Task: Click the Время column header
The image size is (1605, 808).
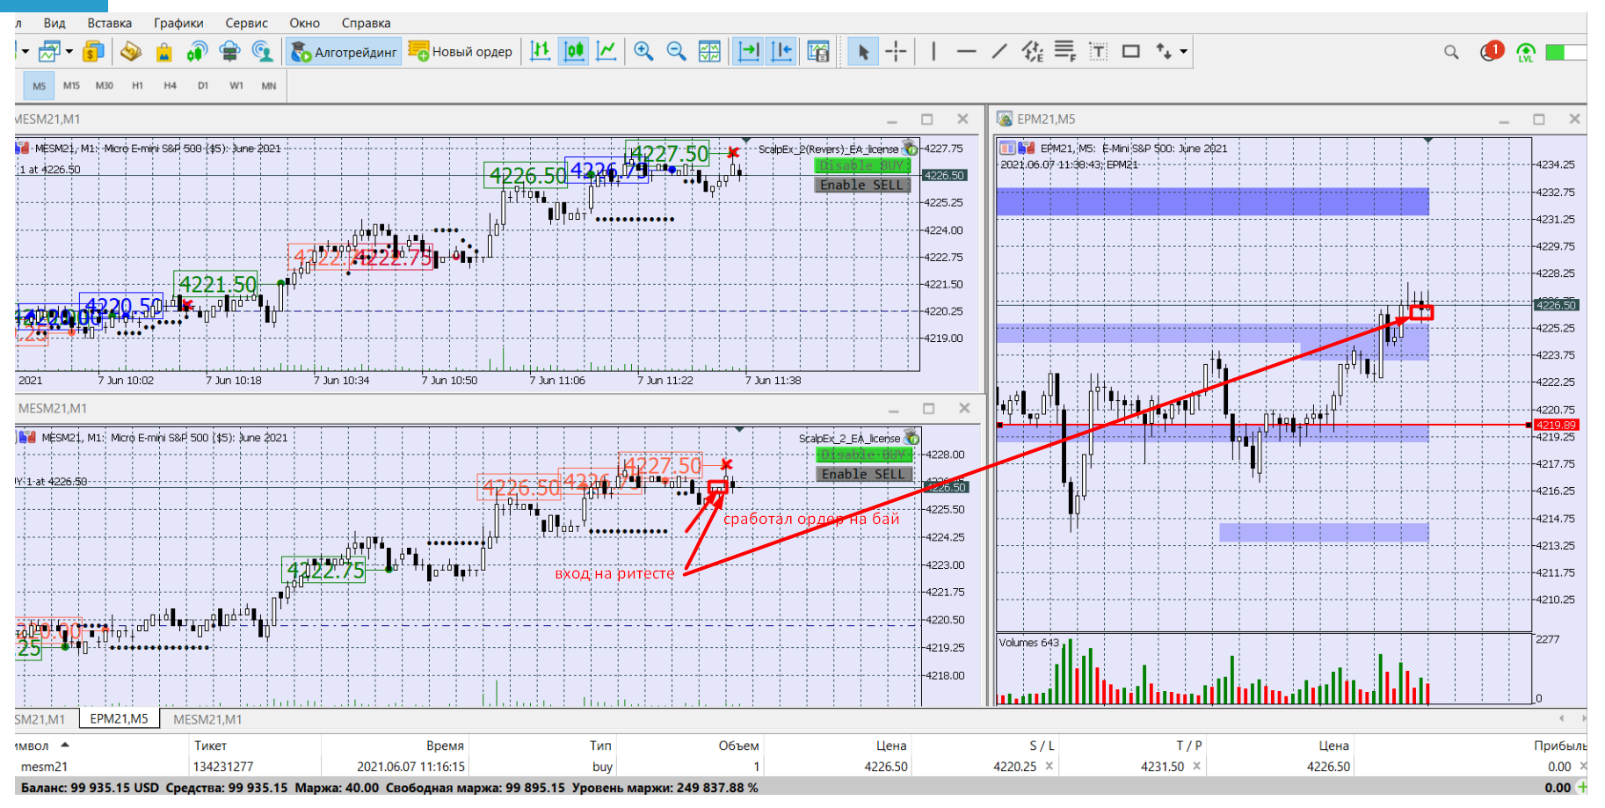Action: (x=445, y=746)
